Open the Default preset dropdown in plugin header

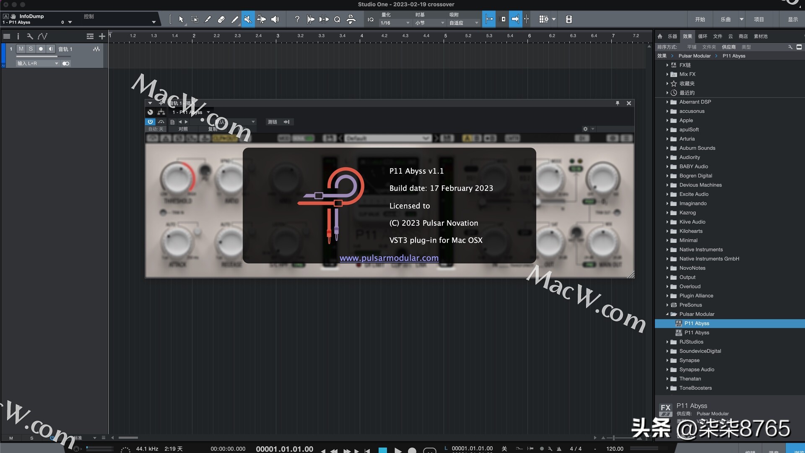[x=388, y=138]
